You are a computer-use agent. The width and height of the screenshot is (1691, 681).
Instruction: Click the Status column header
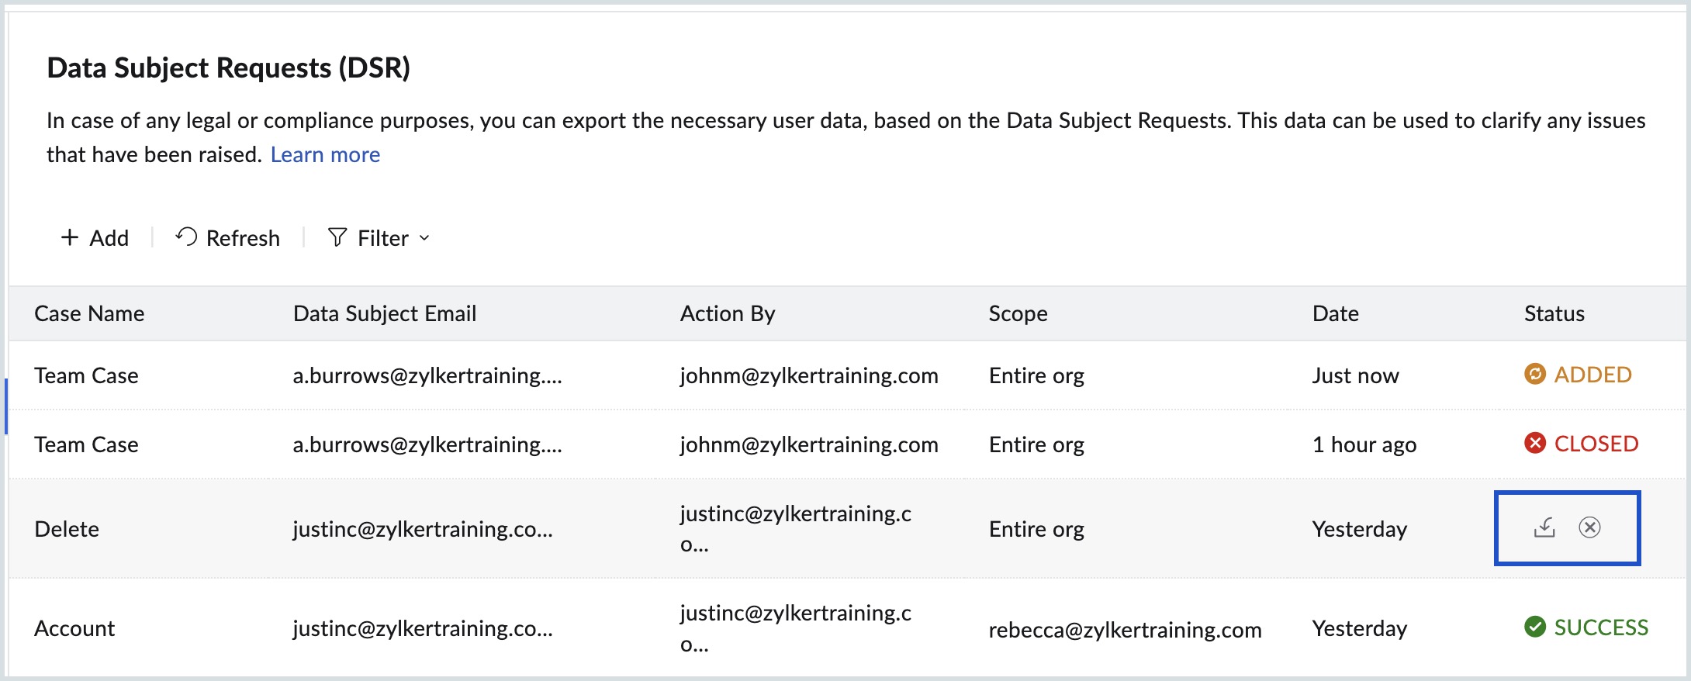[1554, 313]
